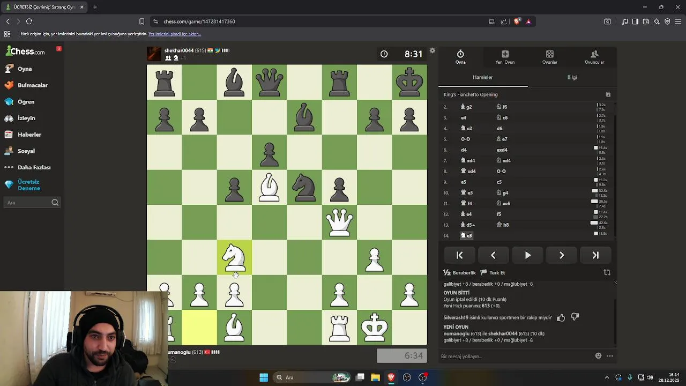Open the Sosyal section
Screen dimensions: 686x386
coord(20,151)
